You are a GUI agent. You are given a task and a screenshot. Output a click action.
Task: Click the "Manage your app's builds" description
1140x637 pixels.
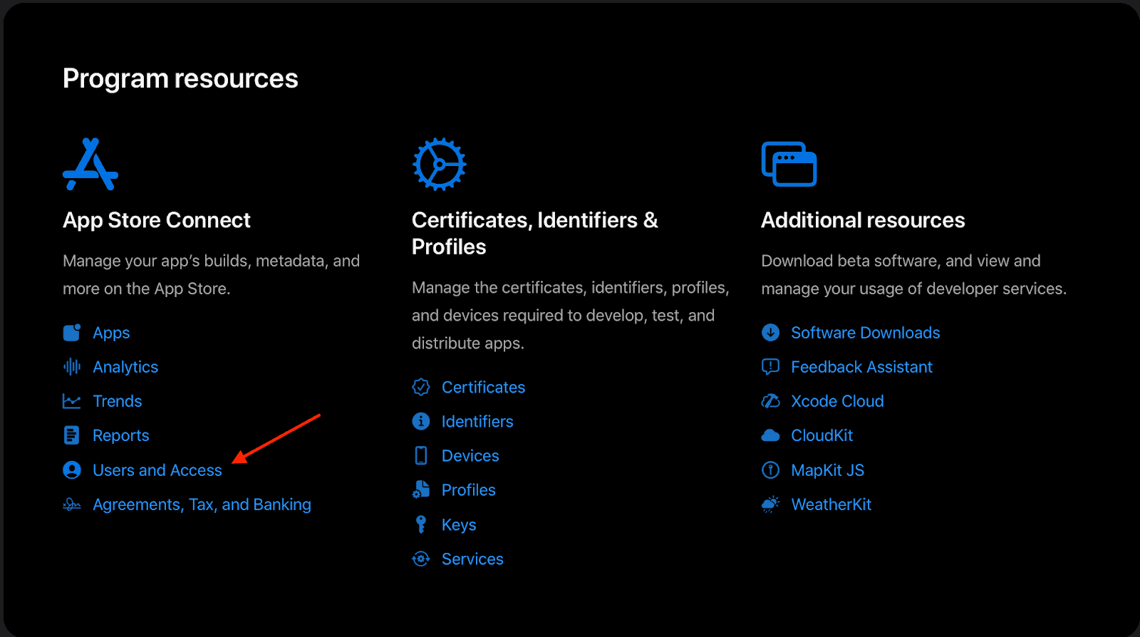(211, 274)
